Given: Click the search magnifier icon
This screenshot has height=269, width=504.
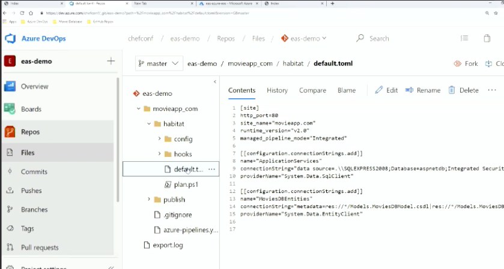Looking at the screenshot, I should 360,38.
